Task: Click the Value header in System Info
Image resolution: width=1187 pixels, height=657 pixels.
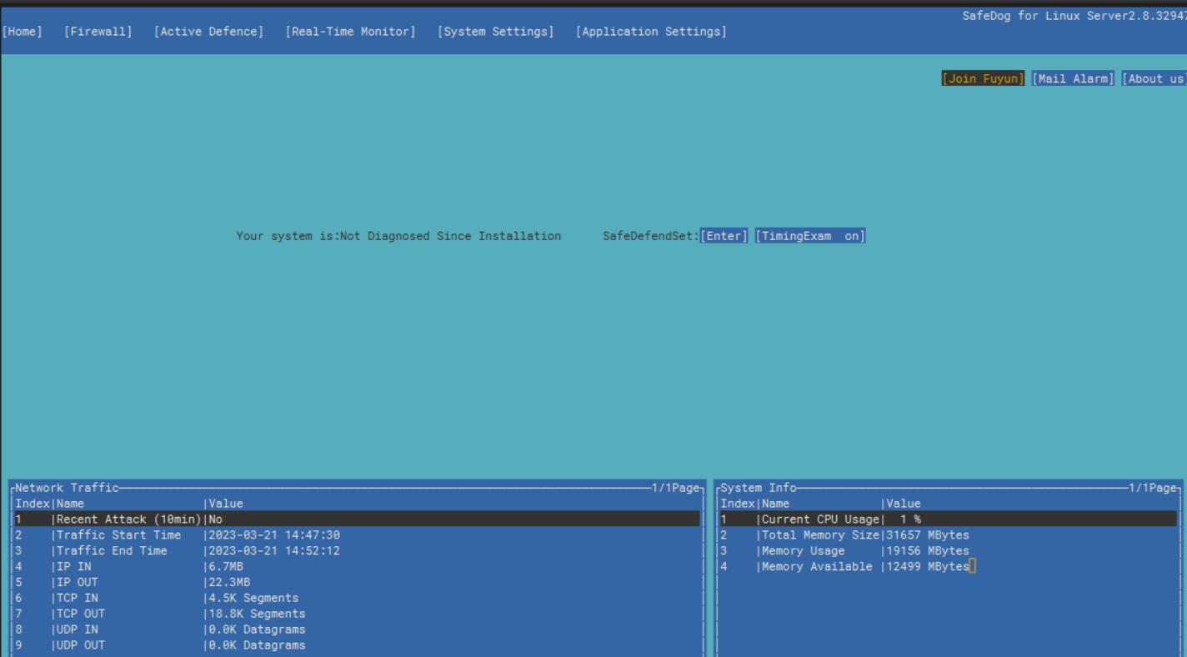Action: pyautogui.click(x=904, y=504)
